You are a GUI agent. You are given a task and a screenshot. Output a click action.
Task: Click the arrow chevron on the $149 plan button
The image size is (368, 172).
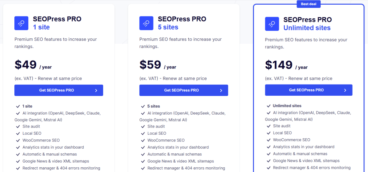345,90
